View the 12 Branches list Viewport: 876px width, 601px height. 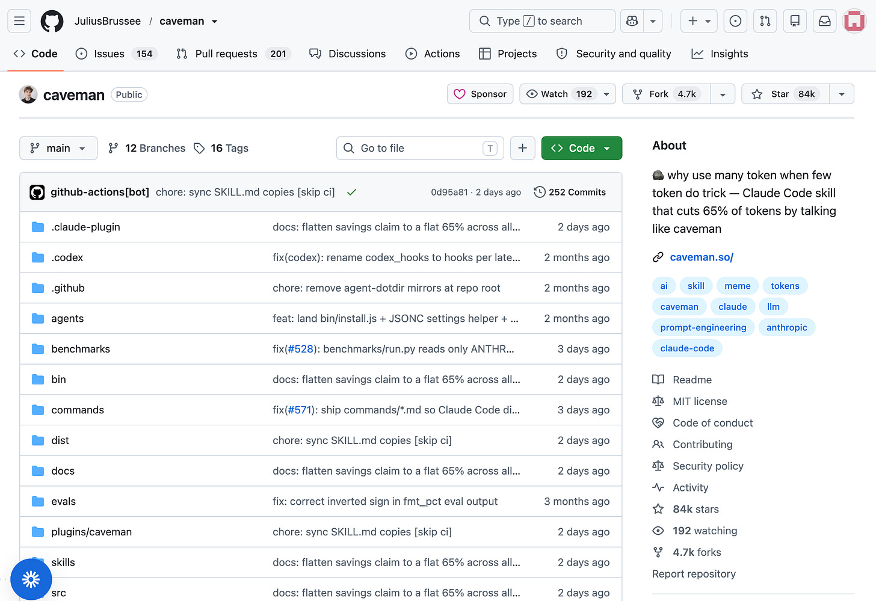click(x=147, y=148)
